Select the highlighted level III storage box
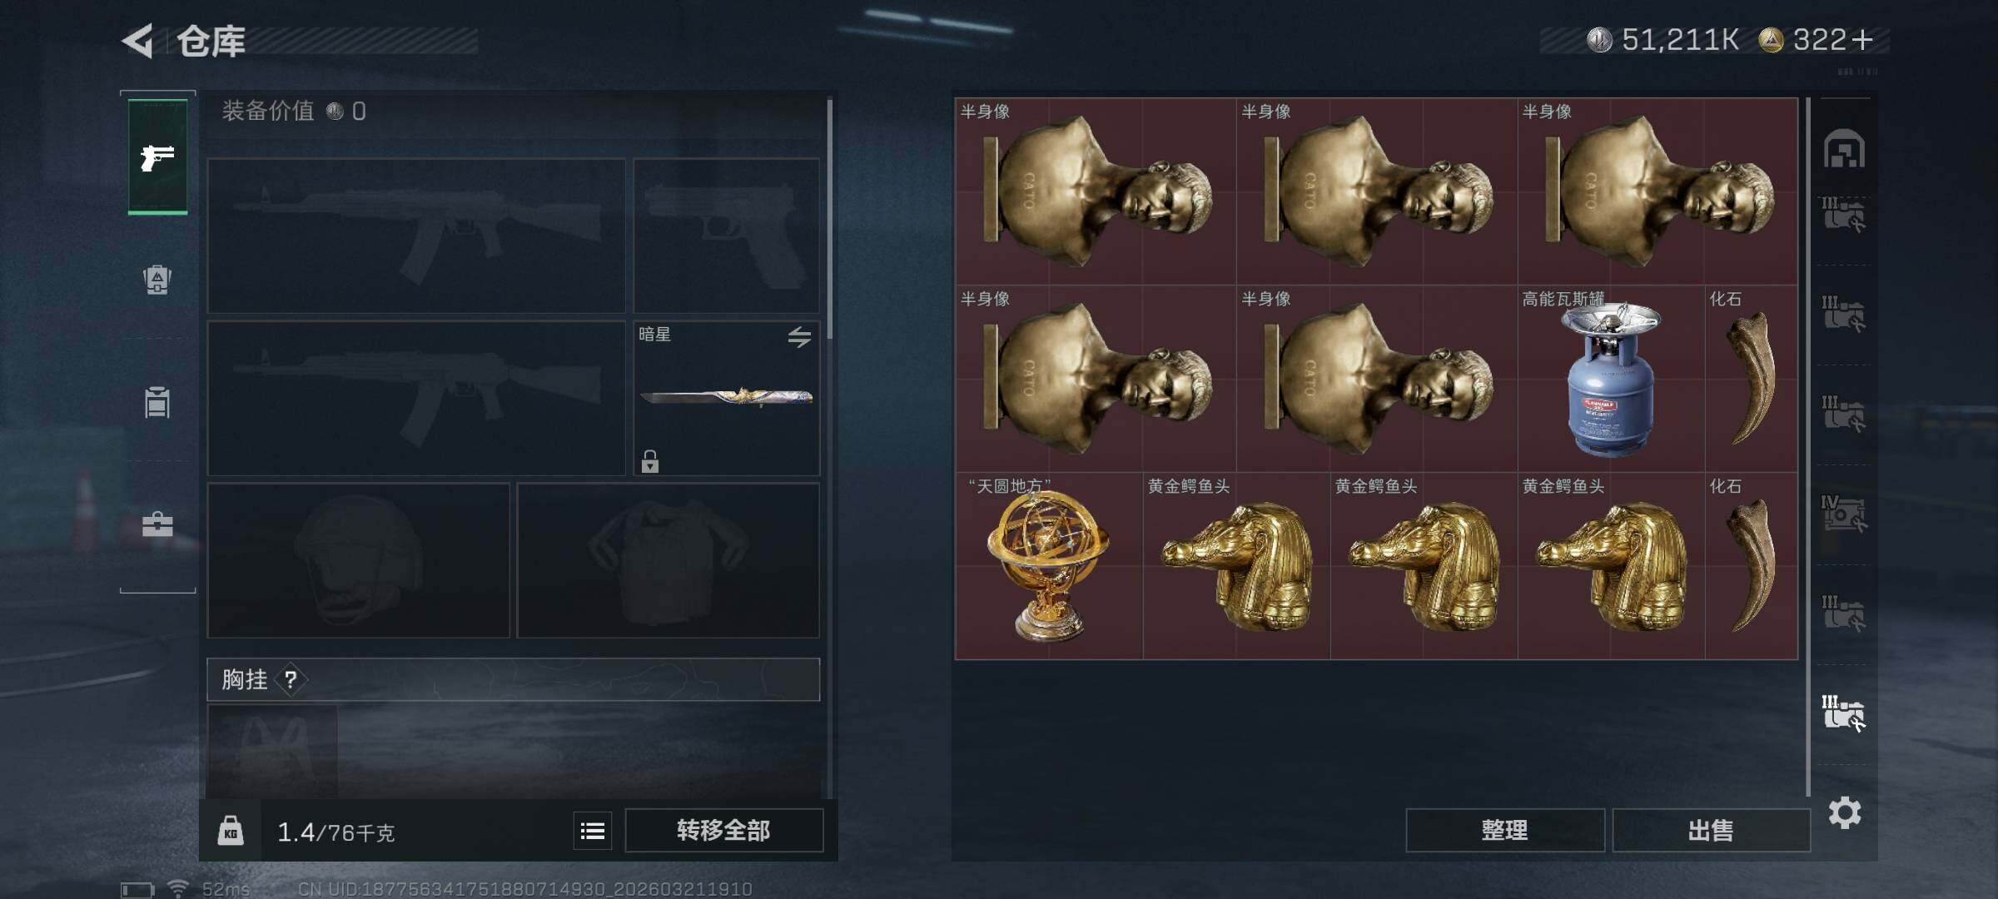The height and width of the screenshot is (899, 1998). pos(1843,713)
